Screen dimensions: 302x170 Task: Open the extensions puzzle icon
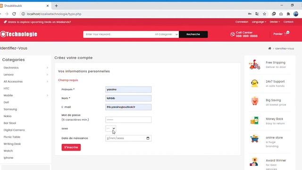coord(288,14)
